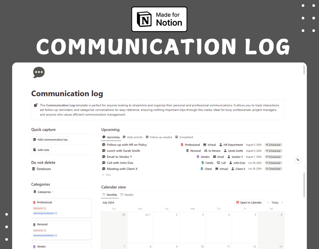Open Call with John Doe entry
Screen dimensions: 319x249
coord(120,163)
